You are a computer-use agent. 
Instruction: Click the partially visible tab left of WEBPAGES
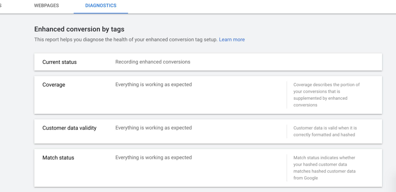[x=1, y=6]
